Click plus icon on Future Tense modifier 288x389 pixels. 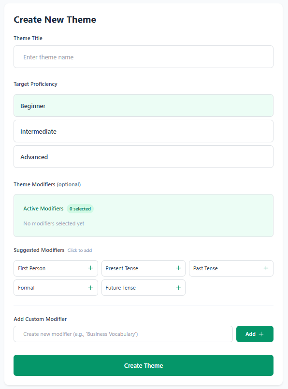click(x=178, y=288)
